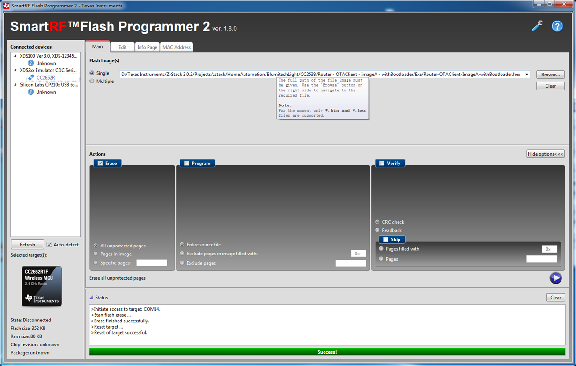Click 'Chip revision: unknown' text
Viewport: 576px width, 366px height.
35,344
